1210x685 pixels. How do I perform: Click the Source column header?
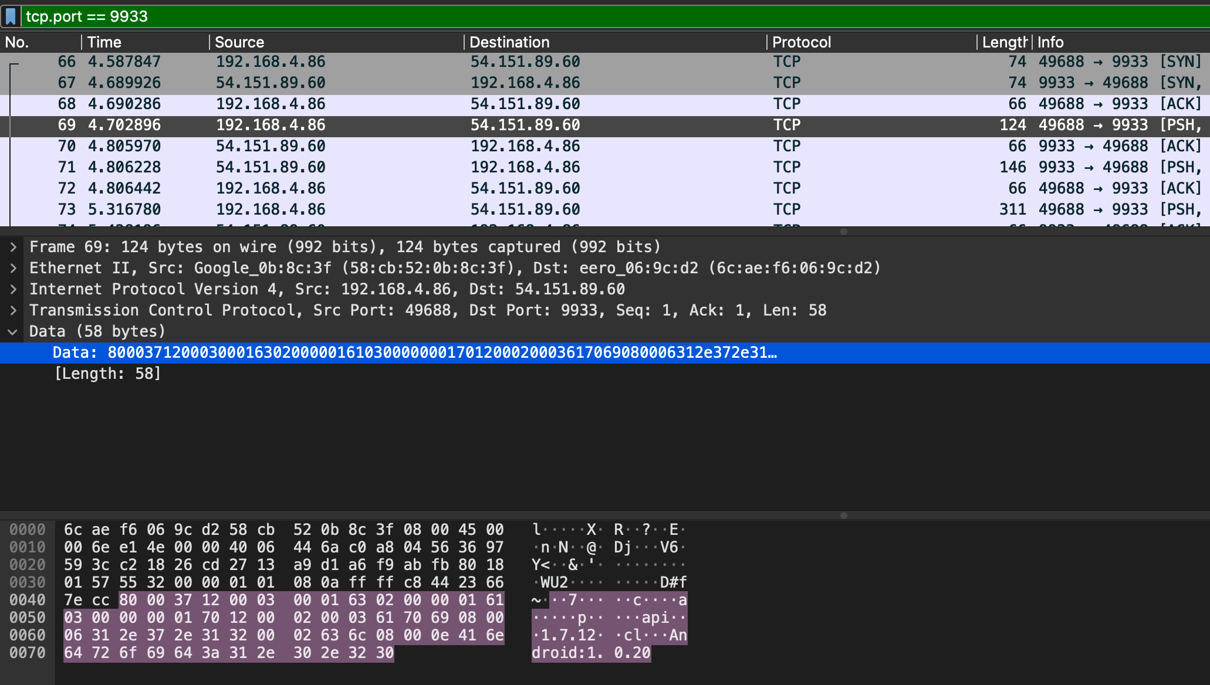[239, 42]
